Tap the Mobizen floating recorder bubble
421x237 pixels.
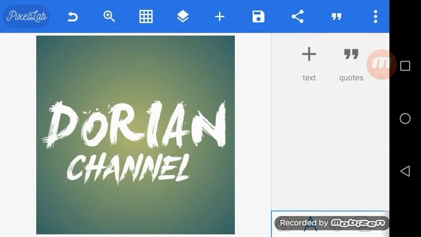(382, 65)
